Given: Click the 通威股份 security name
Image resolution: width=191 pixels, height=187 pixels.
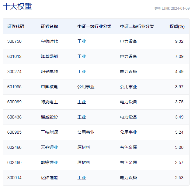Looking at the screenshot, I should 49,117.
